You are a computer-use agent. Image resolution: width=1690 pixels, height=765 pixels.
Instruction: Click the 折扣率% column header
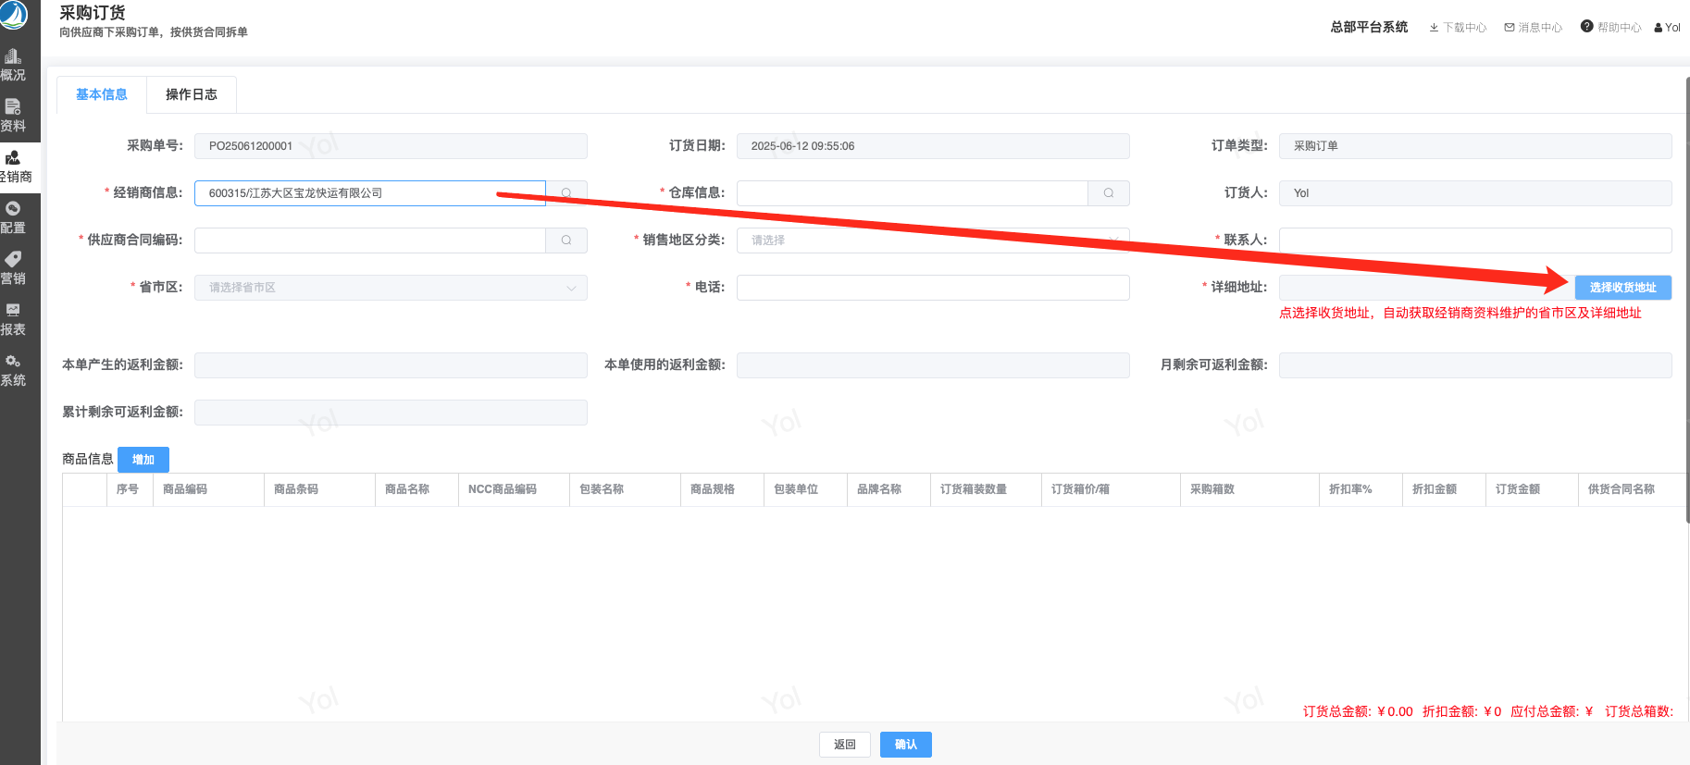[1361, 489]
